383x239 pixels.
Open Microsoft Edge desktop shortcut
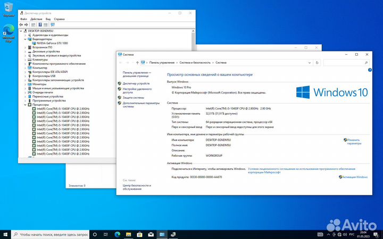click(x=9, y=33)
